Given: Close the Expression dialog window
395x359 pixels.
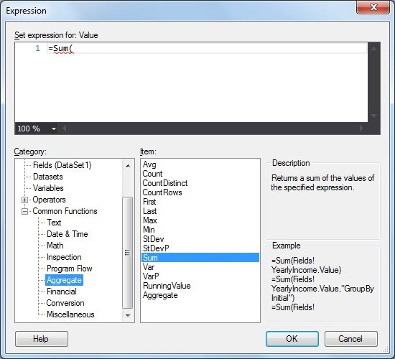Looking at the screenshot, I should (373, 7).
